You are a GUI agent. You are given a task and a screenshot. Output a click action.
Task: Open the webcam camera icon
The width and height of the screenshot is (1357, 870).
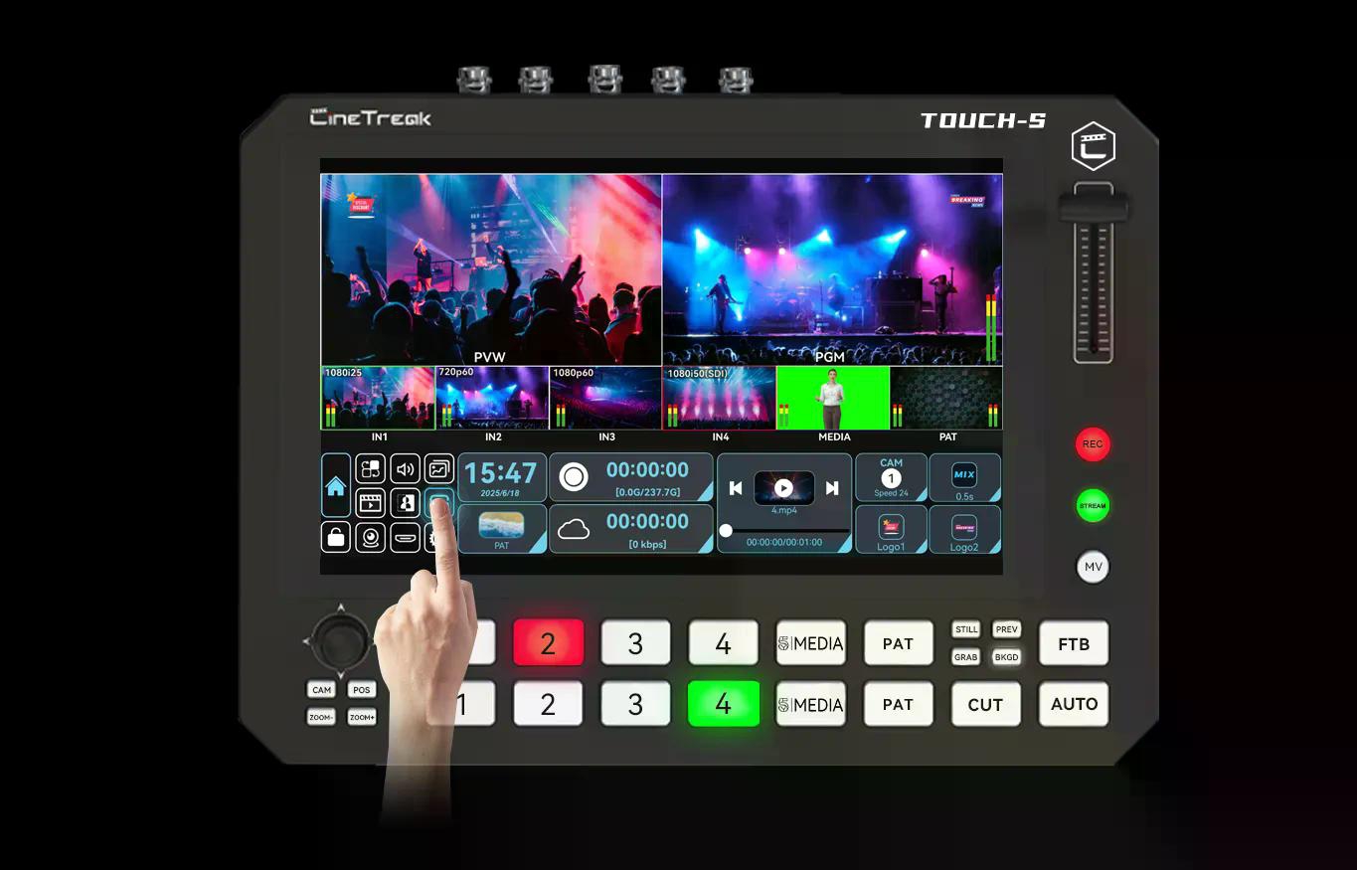click(x=370, y=537)
